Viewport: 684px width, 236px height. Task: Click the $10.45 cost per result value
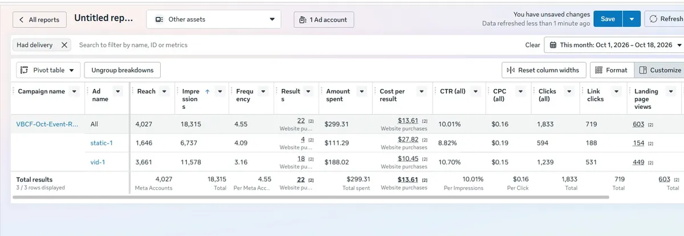click(x=408, y=158)
